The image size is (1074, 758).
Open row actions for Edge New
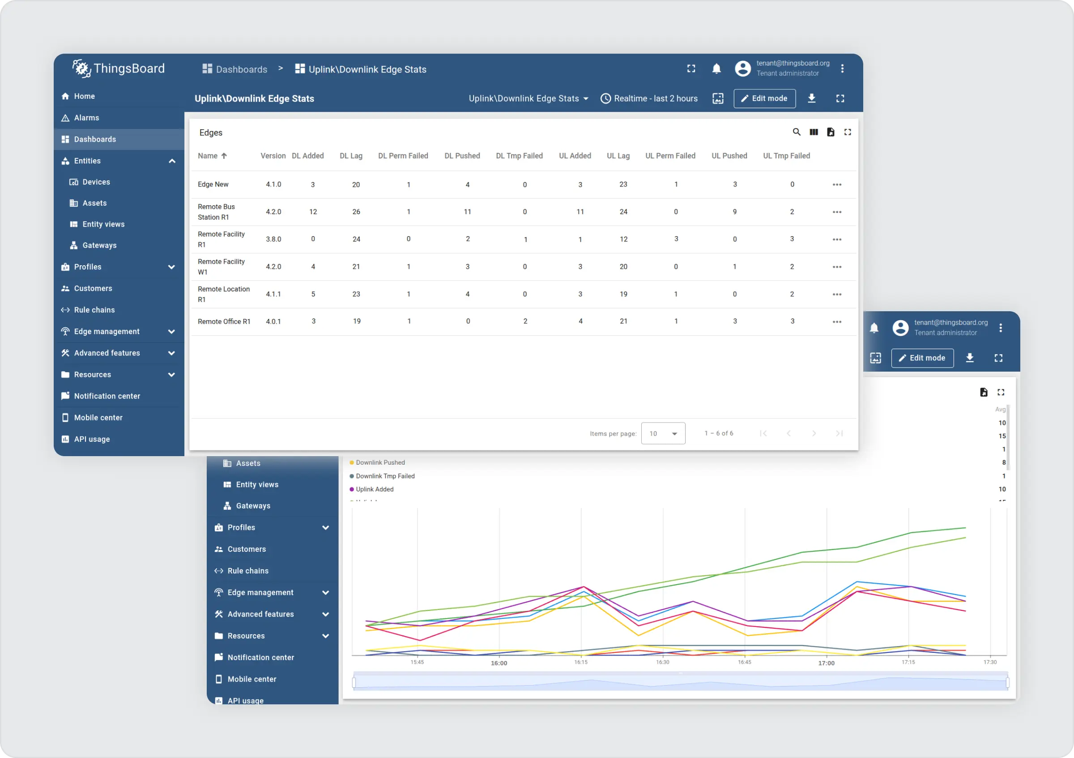tap(836, 185)
